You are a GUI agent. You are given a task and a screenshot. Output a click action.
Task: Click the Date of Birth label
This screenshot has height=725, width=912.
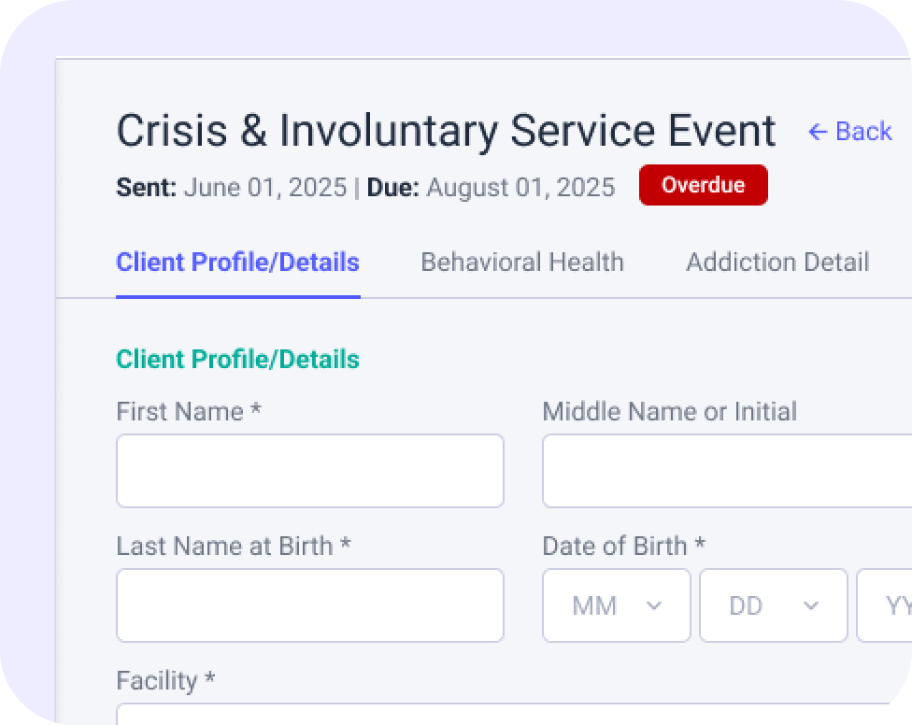point(623,546)
